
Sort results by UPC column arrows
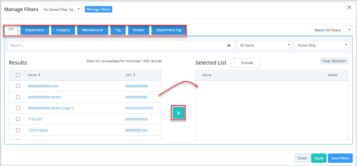tap(135, 75)
